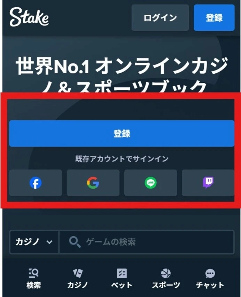241x297 pixels.
Task: Click the 登録 button in the header
Action: pos(214,18)
